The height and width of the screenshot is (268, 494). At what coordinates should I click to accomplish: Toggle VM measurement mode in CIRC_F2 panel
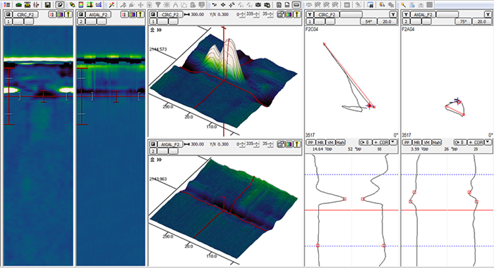tap(330, 142)
